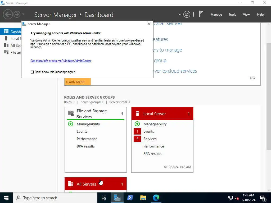Check Don't show this message again
This screenshot has width=271, height=203.
tap(32, 72)
